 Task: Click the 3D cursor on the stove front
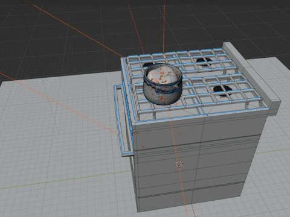179,164
